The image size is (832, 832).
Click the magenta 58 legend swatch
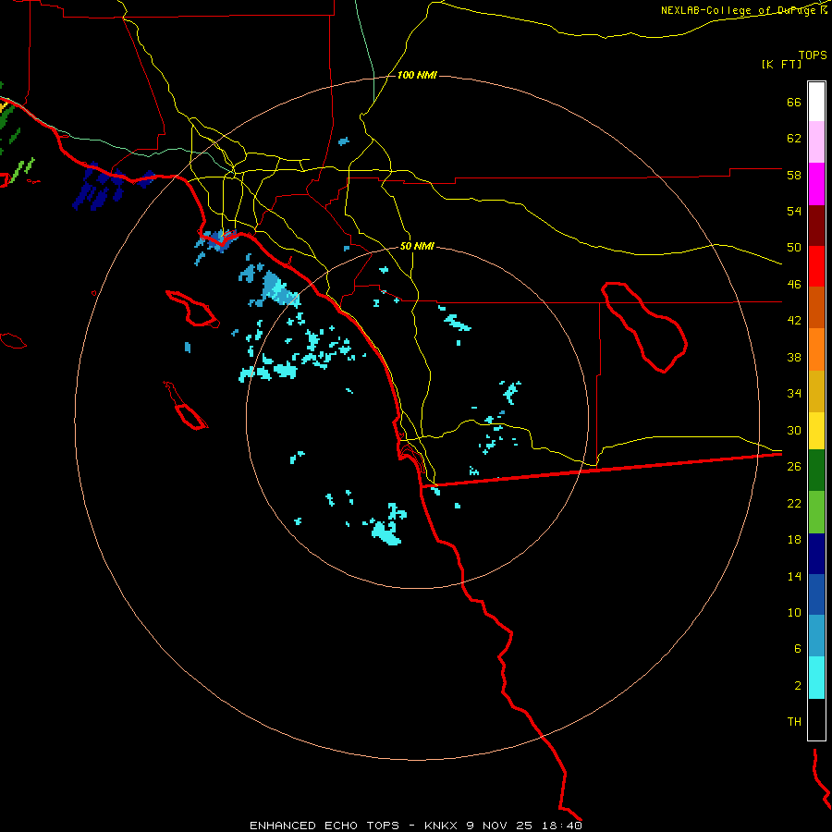(816, 184)
